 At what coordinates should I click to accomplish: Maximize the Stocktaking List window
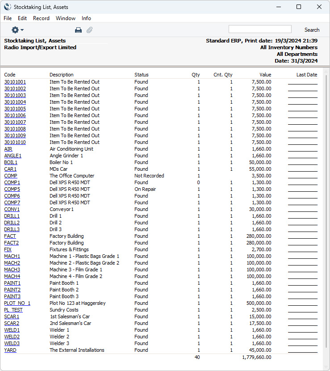click(299, 7)
